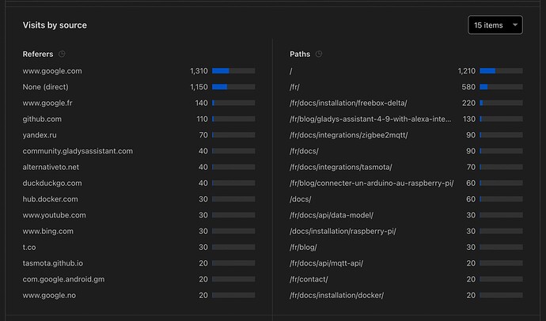Click the arrow on the items dropdown
This screenshot has width=546, height=321.
[x=515, y=25]
